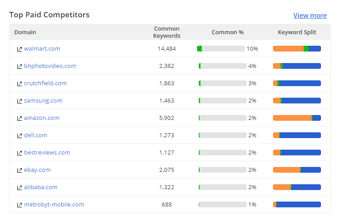Click the amazon.com Keyword Split bar
Image resolution: width=341 pixels, height=222 pixels.
[x=297, y=118]
